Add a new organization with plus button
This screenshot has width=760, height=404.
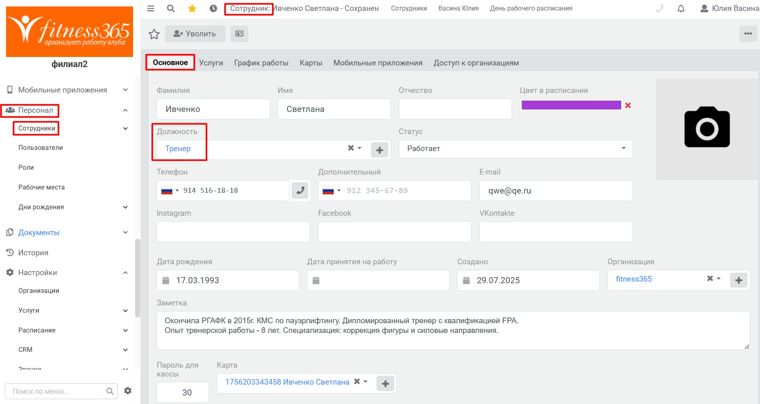click(739, 280)
